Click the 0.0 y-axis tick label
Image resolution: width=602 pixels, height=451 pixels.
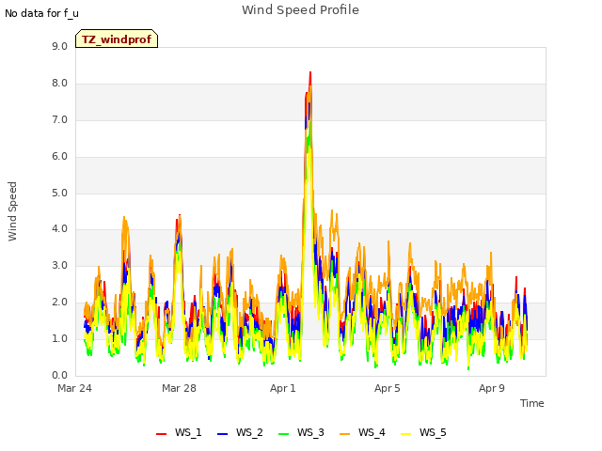(x=59, y=376)
